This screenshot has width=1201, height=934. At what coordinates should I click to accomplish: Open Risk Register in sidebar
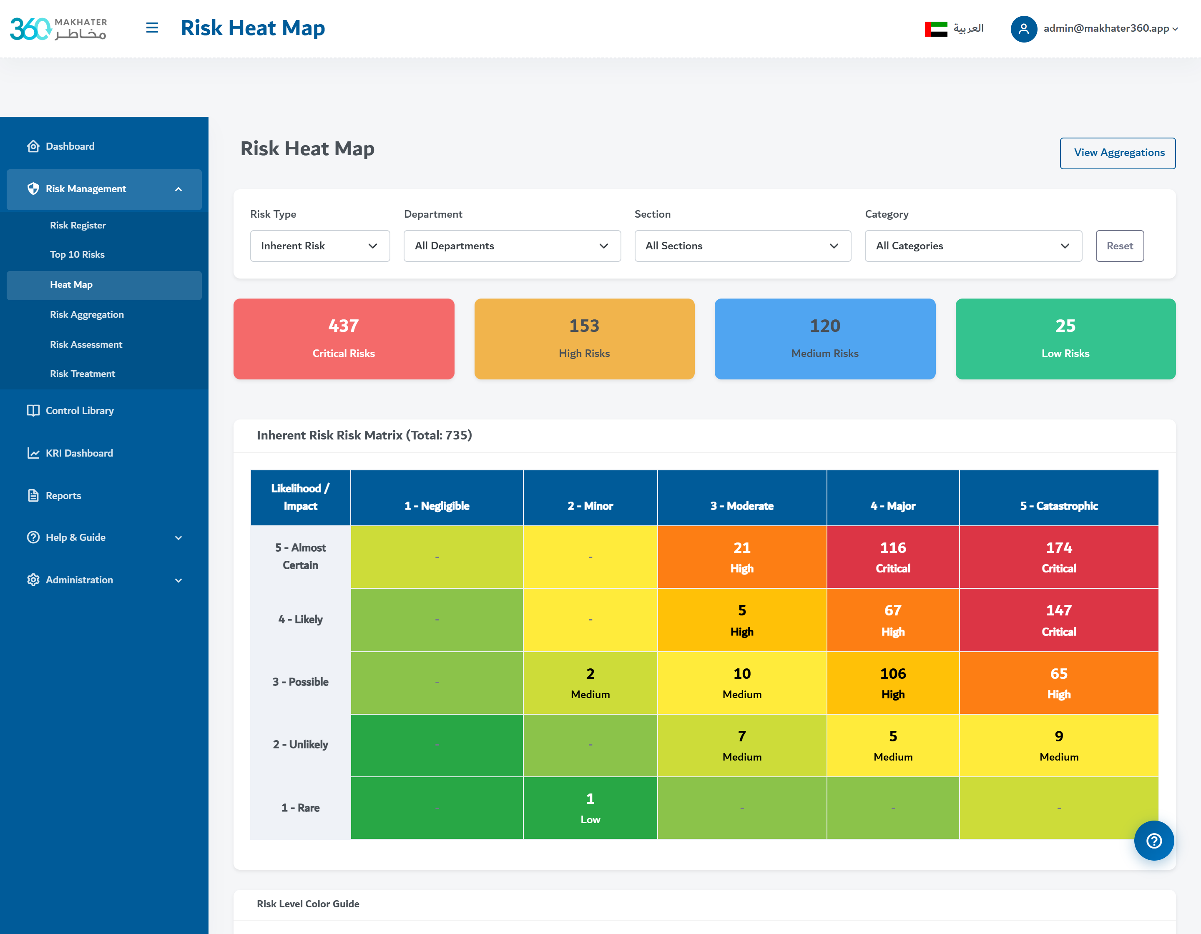78,226
